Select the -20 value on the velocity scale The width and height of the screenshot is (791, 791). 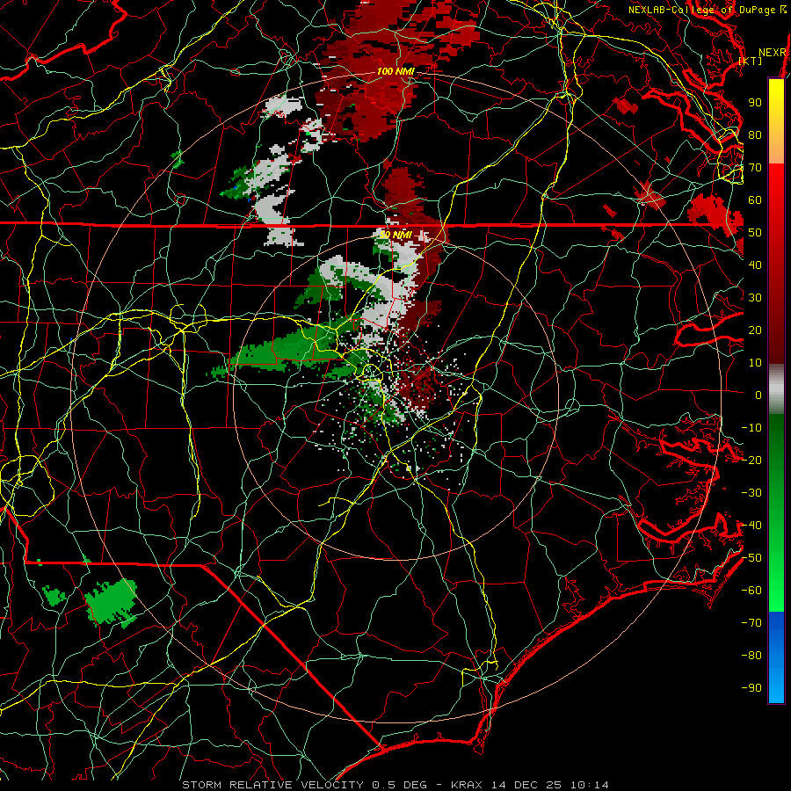click(751, 461)
